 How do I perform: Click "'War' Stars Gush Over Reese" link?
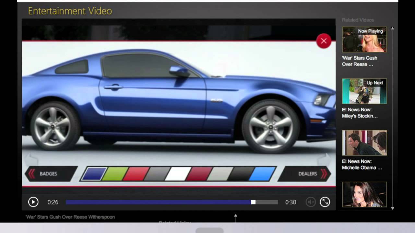360,61
